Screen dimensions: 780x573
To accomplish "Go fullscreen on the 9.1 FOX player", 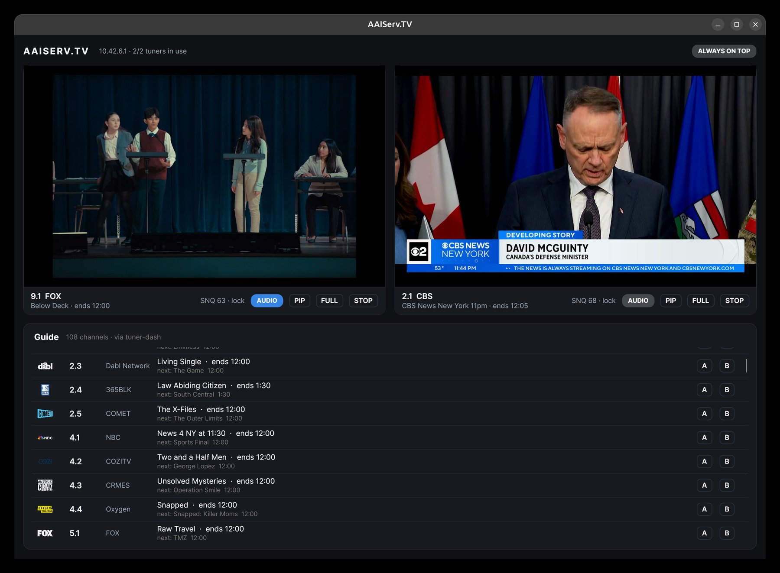I will click(x=329, y=301).
